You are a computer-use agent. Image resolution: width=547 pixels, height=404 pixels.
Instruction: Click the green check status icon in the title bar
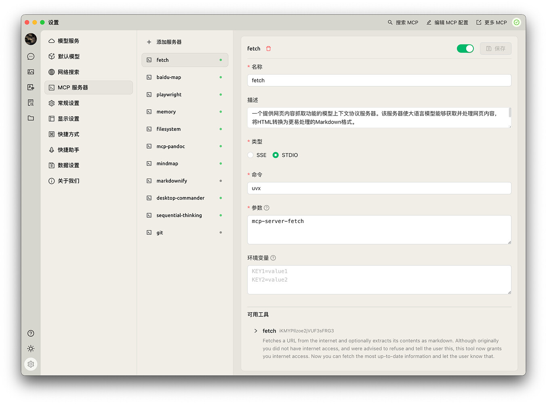(x=516, y=23)
